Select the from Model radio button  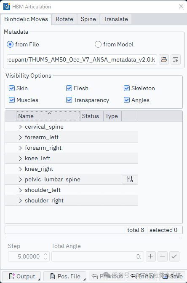pyautogui.click(x=98, y=44)
